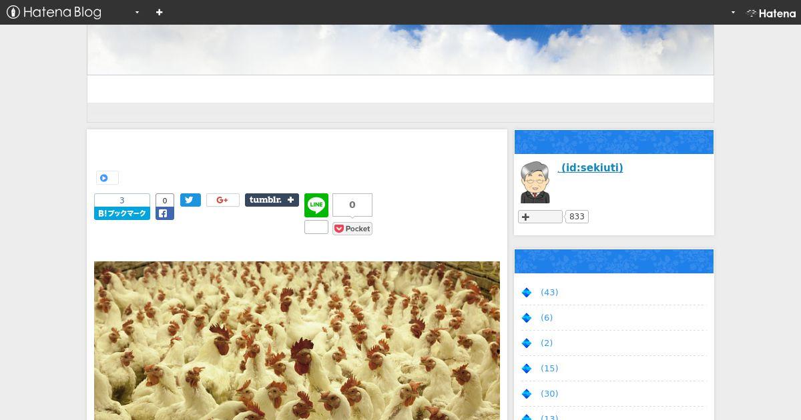Open the category link with (15)

[549, 369]
